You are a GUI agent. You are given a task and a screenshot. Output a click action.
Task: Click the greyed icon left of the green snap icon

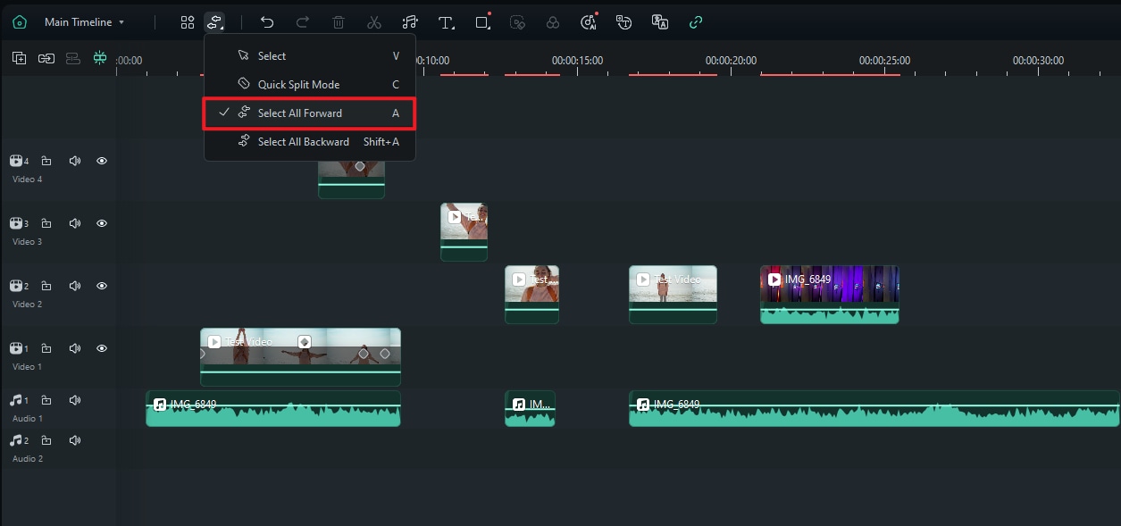click(x=73, y=58)
